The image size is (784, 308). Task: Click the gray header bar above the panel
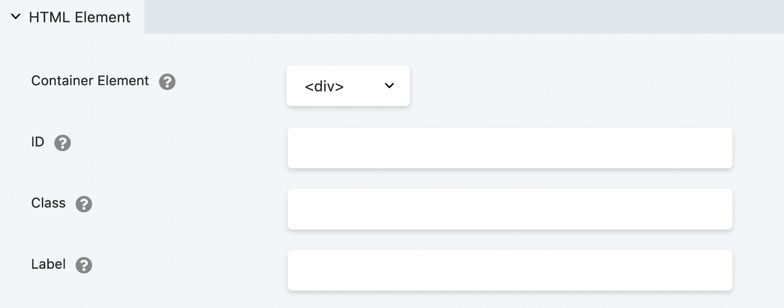pyautogui.click(x=460, y=17)
